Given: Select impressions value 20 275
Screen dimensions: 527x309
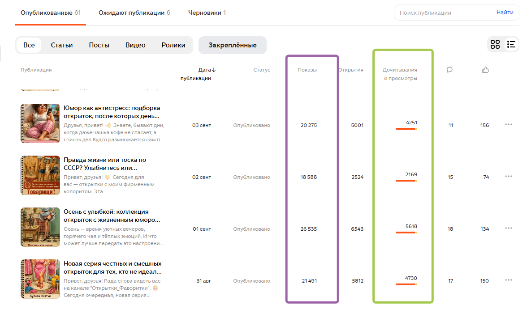Looking at the screenshot, I should coord(308,125).
